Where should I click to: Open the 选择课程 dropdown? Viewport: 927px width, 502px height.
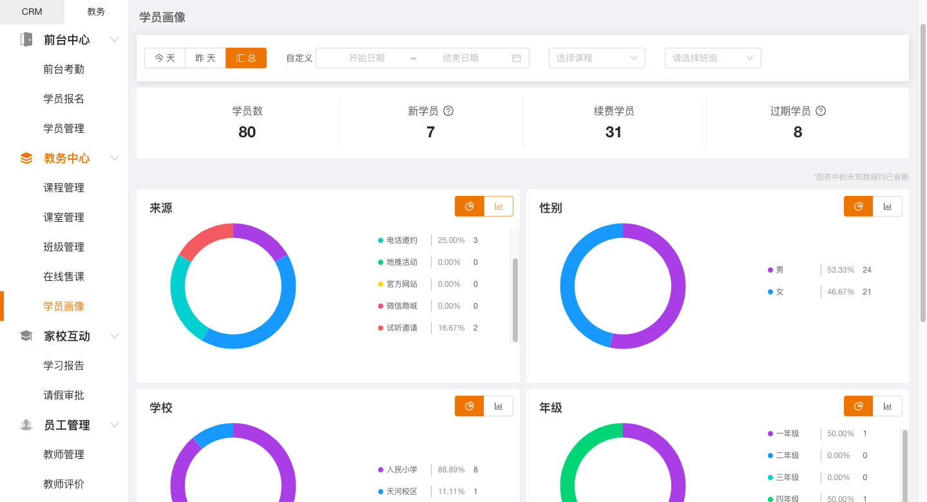click(597, 58)
